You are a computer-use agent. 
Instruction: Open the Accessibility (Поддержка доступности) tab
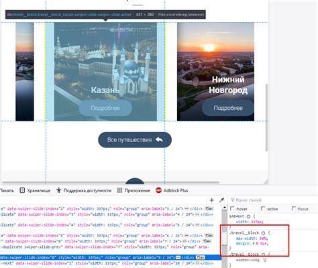84,190
